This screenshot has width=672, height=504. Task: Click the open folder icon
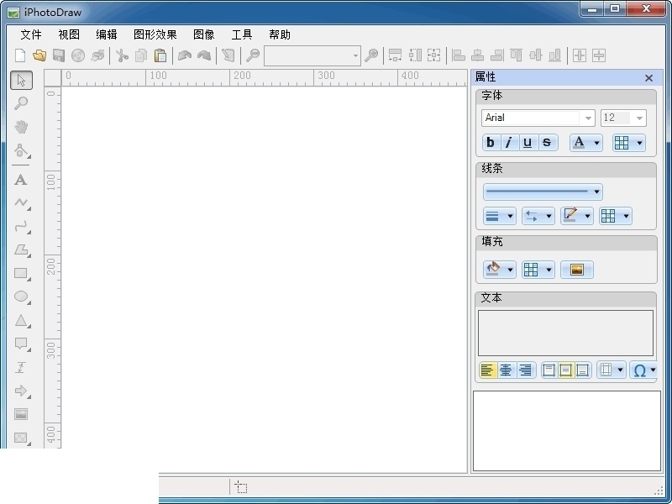click(39, 55)
